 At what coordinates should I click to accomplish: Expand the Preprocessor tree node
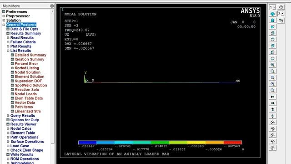click(4, 16)
